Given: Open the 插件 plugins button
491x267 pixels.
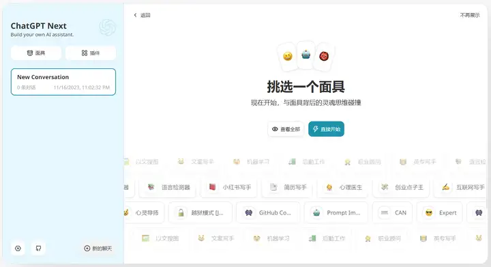Looking at the screenshot, I should 91,53.
